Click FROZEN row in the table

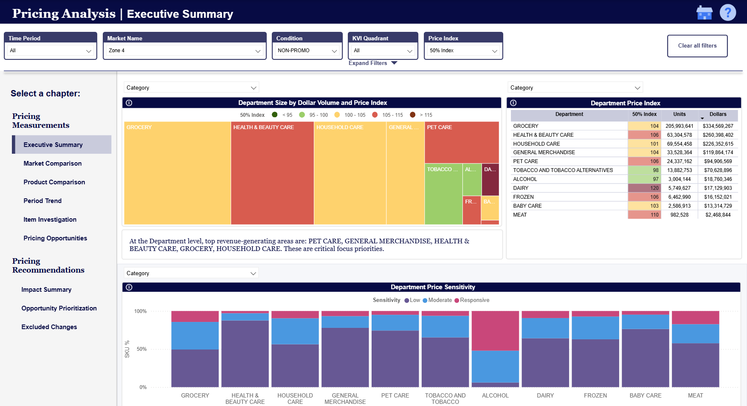[x=624, y=197]
